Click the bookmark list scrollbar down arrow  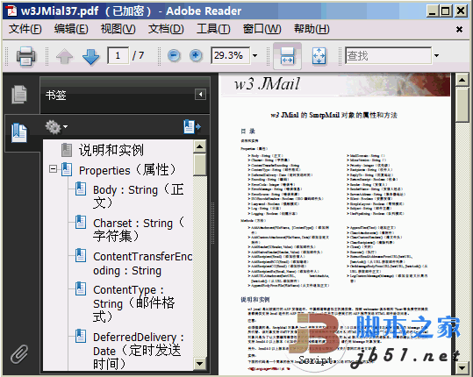coord(199,364)
